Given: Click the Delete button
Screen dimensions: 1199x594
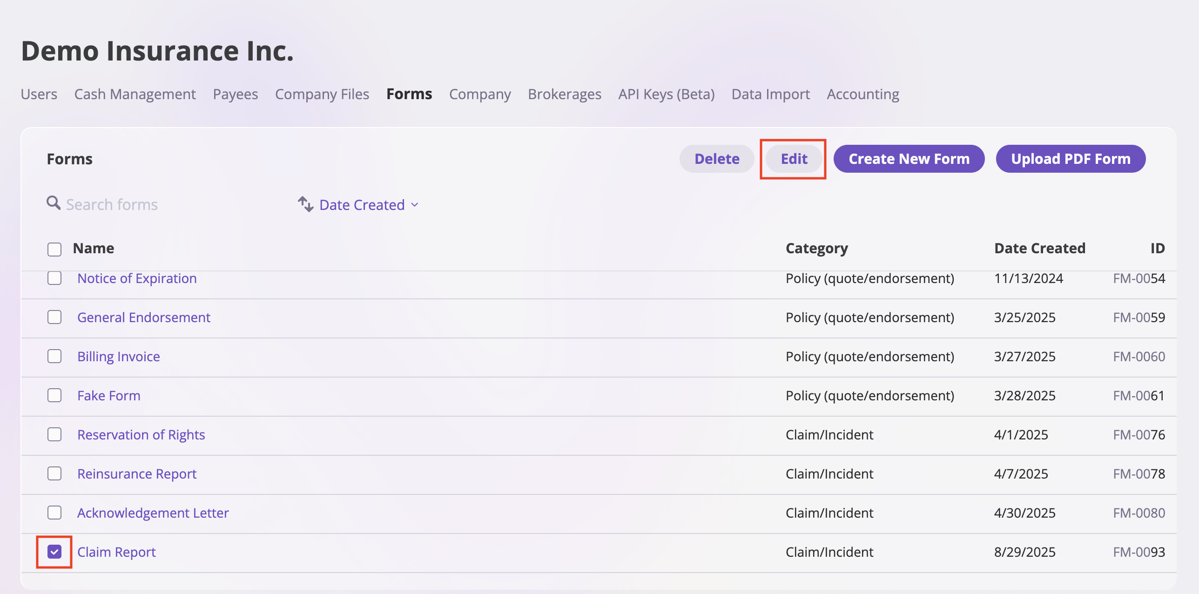Looking at the screenshot, I should click(716, 159).
